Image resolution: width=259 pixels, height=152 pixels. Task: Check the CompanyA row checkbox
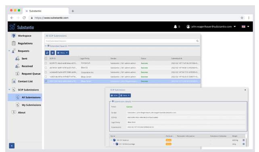(x=46, y=63)
